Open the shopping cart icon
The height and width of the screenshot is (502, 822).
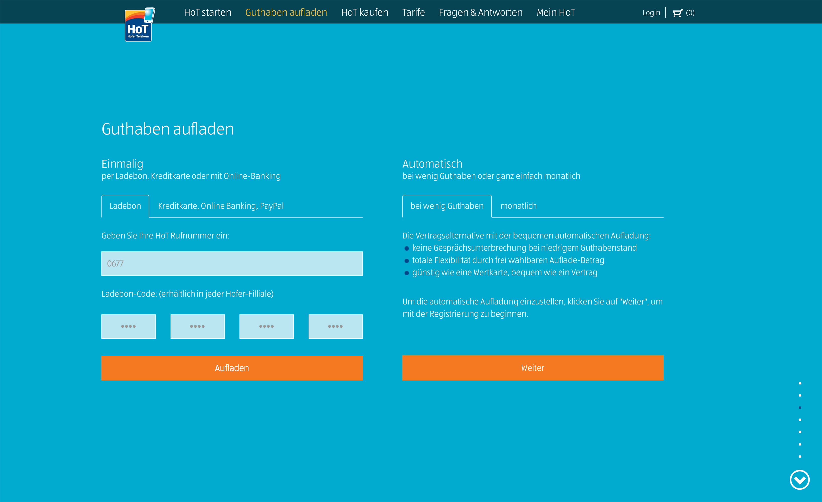click(x=677, y=13)
